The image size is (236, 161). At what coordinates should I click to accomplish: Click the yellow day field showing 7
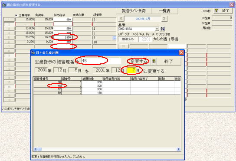[x=131, y=70]
